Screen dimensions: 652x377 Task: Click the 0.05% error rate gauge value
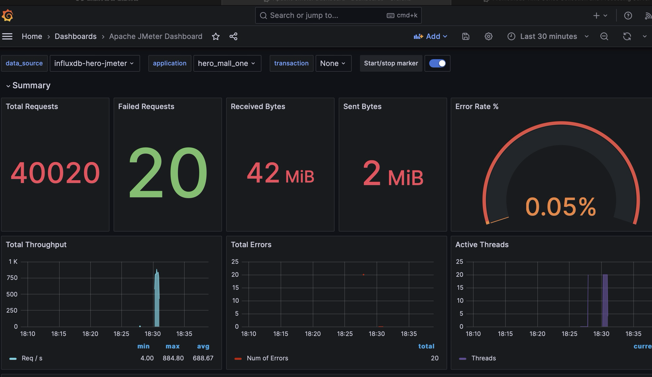tap(560, 207)
